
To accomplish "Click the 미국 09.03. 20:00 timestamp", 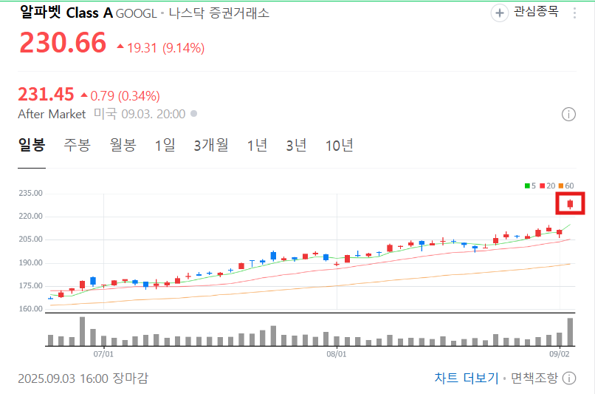I will [x=140, y=114].
